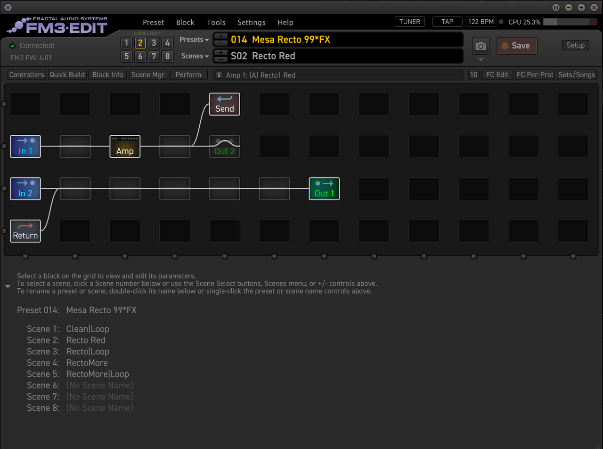Select the Send block
This screenshot has height=449, width=603.
click(225, 104)
